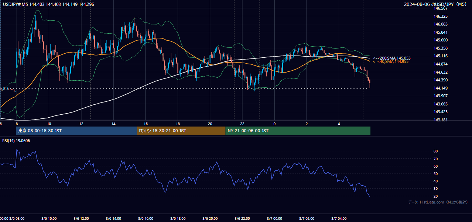
Task: Click price axis value 145.841
Action: tap(440, 32)
